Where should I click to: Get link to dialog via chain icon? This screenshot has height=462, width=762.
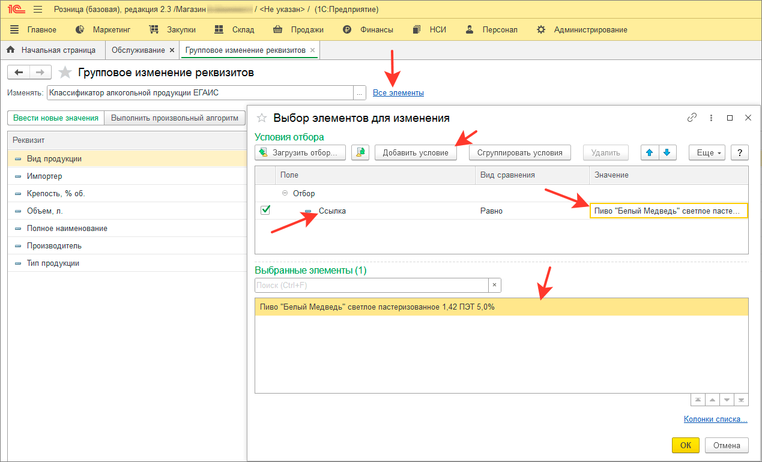(692, 118)
